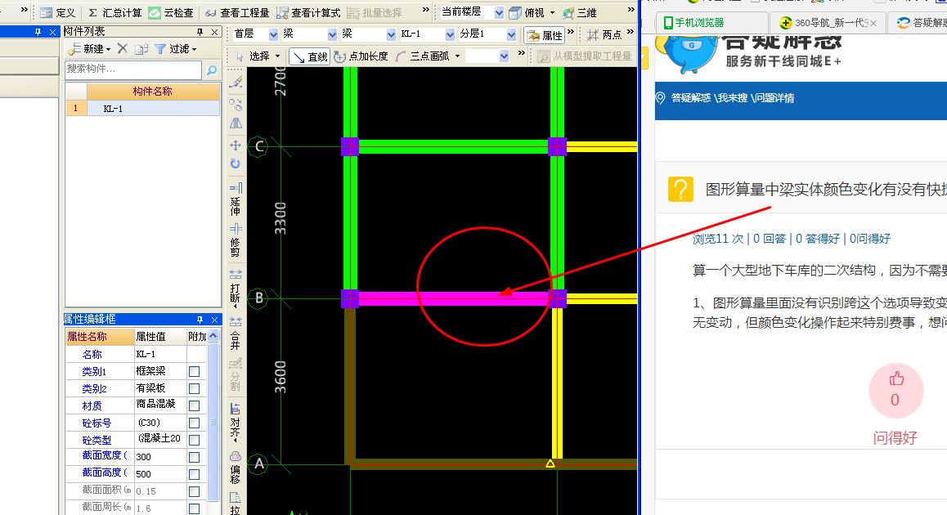This screenshot has height=515, width=947.
Task: Select the 对齐 align tool
Action: point(236,423)
